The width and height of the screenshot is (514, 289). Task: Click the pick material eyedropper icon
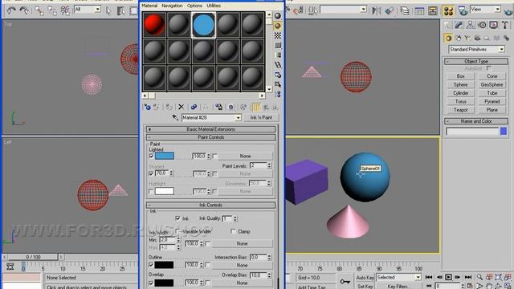175,118
